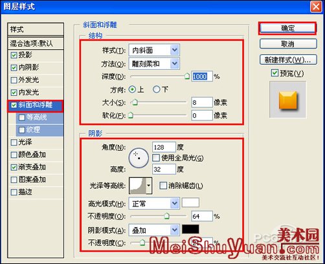
Task: Open 混合选项:默认 blending options
Action: click(36, 43)
